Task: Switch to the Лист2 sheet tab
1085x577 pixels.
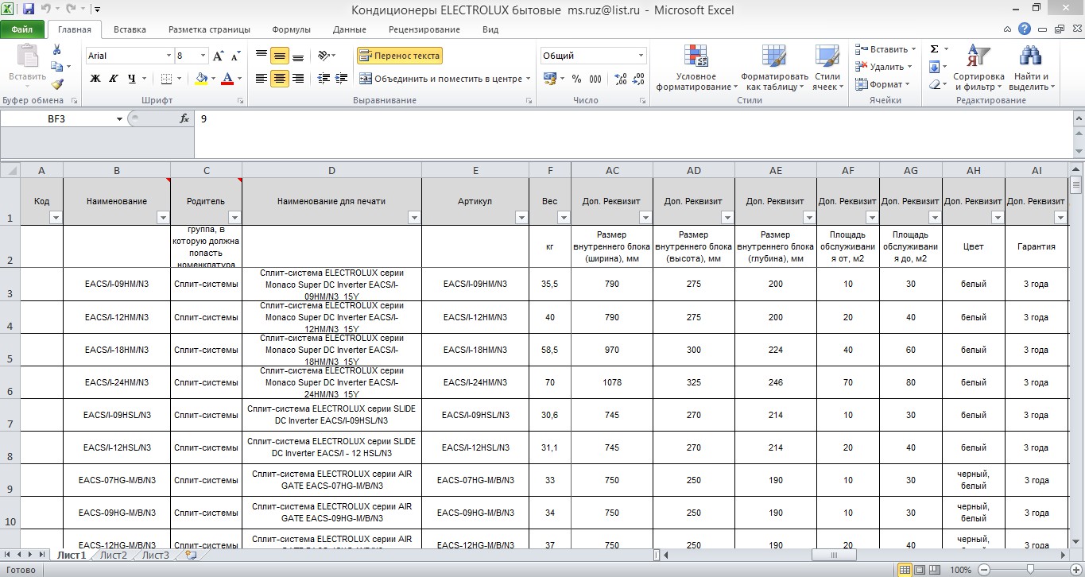Action: click(x=113, y=556)
